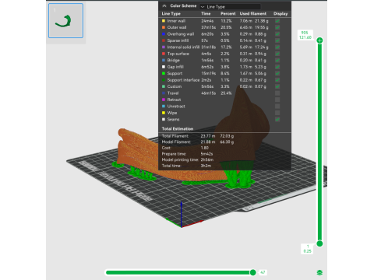Toggle Support interface display checkbox
Screen dimensions: 374x280
(x=277, y=80)
